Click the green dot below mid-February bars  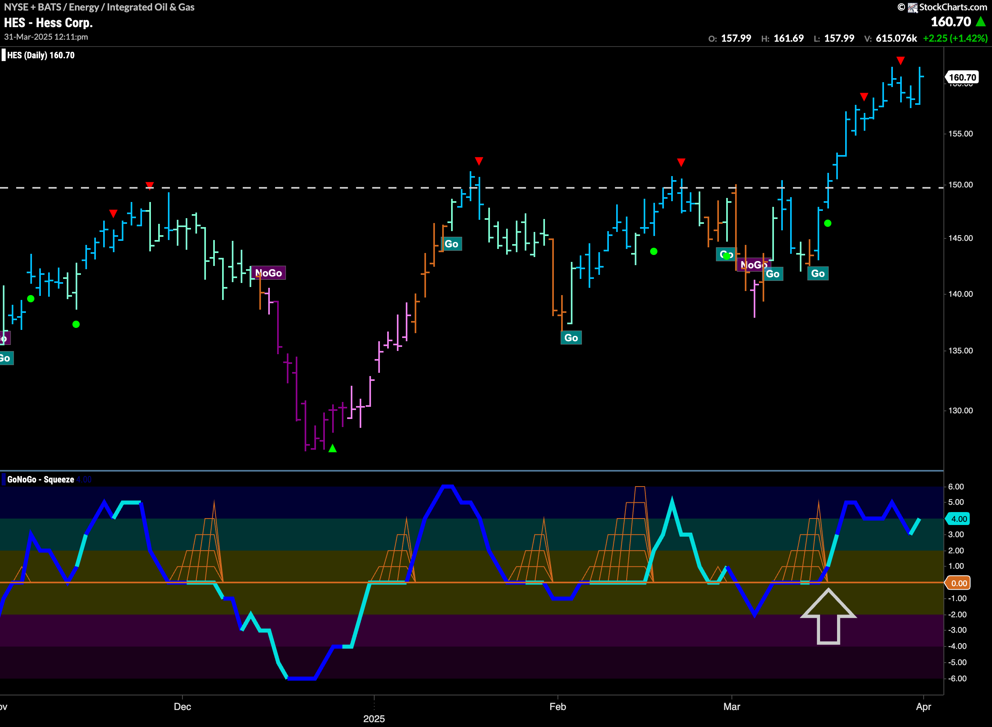pos(654,251)
